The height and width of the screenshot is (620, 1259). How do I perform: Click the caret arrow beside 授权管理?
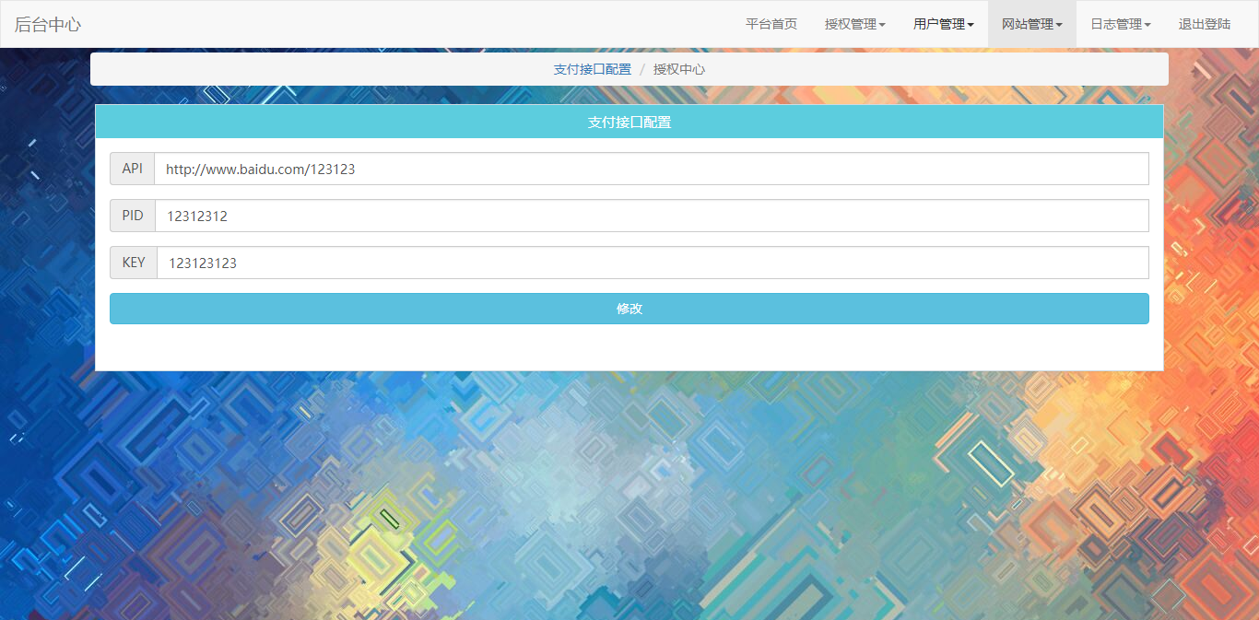[882, 25]
